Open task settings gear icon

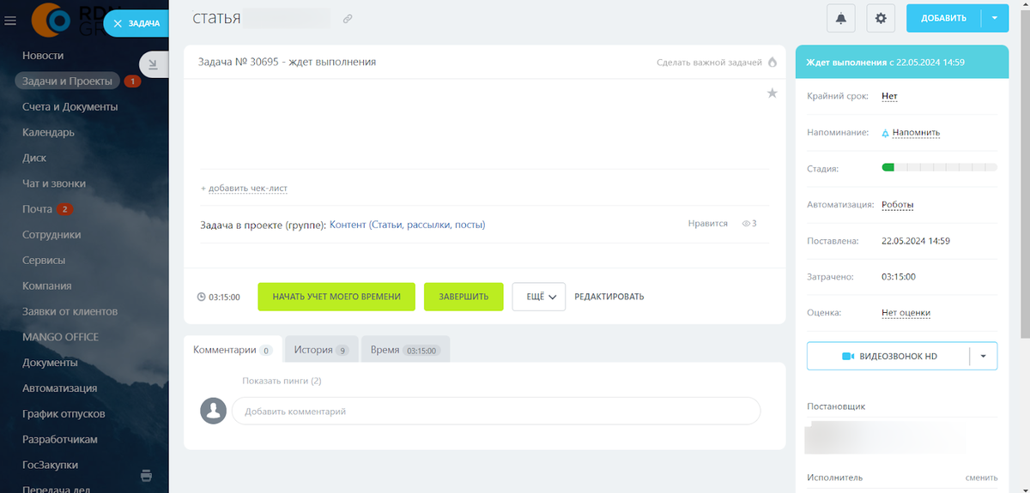(881, 18)
